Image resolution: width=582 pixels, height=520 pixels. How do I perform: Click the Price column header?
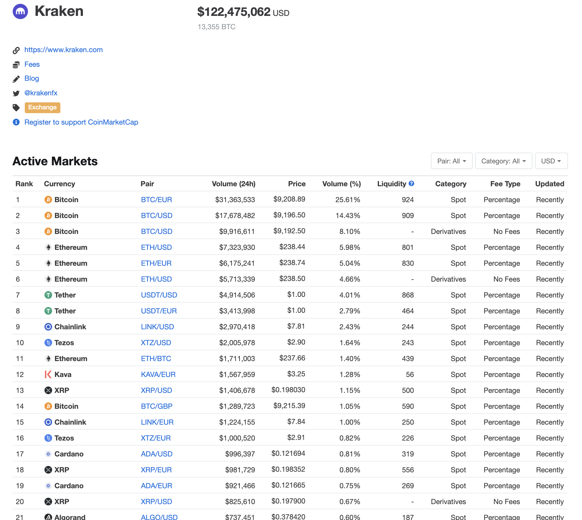297,184
